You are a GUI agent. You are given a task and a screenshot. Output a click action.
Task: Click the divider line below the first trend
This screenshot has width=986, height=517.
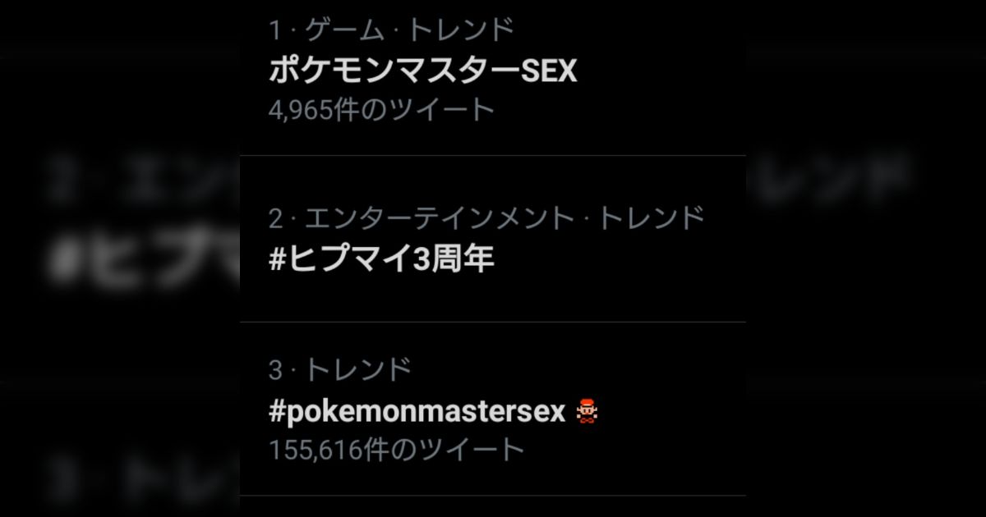pos(493,155)
